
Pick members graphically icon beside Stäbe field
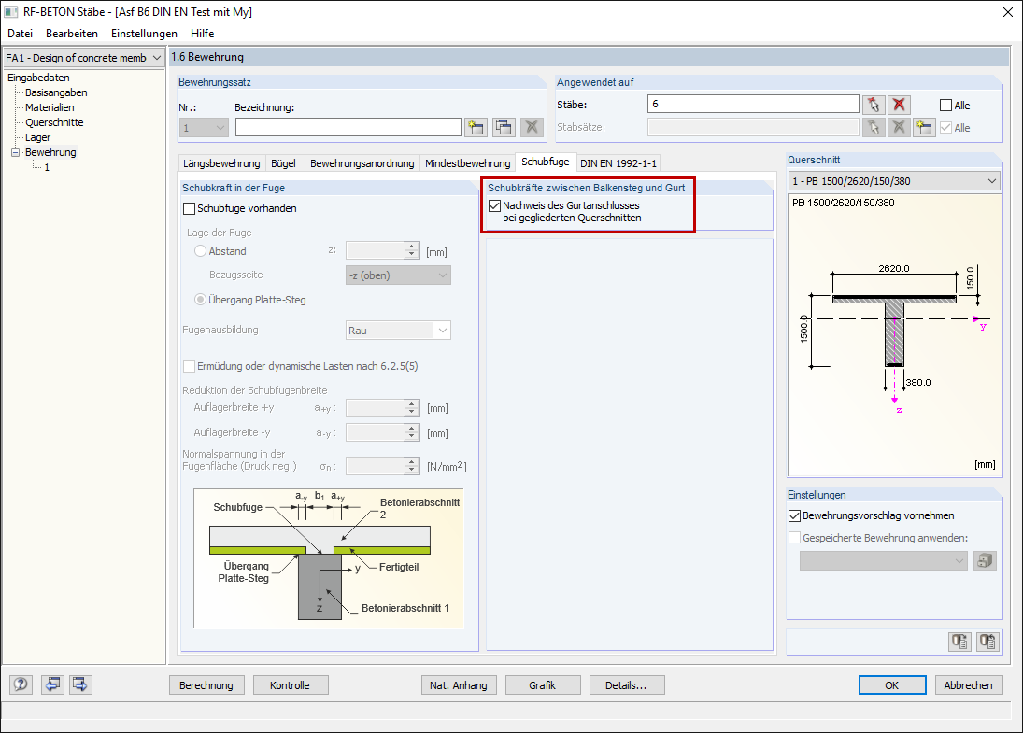coord(874,105)
